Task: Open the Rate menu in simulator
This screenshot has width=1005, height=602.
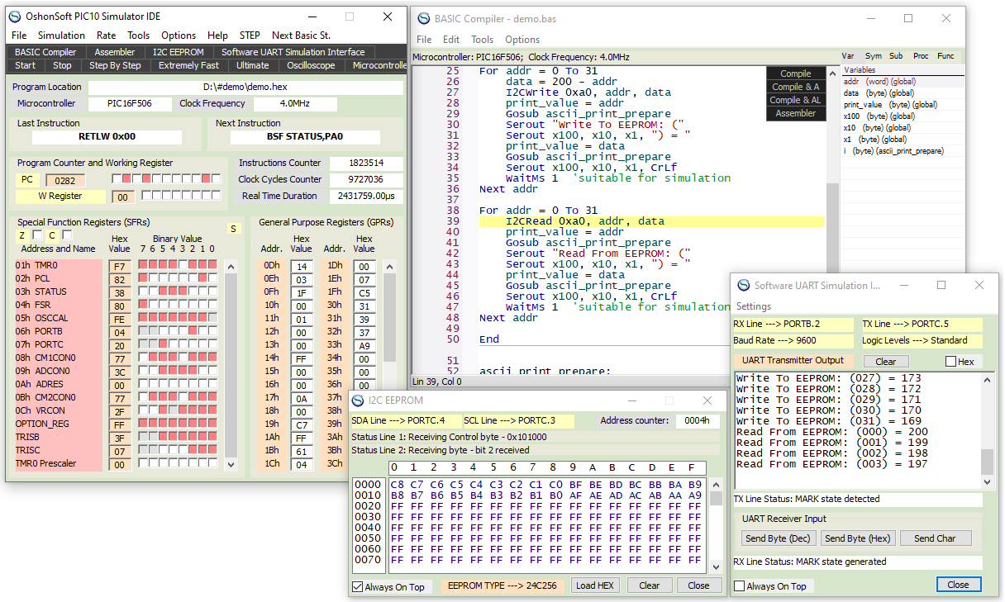Action: (x=106, y=36)
